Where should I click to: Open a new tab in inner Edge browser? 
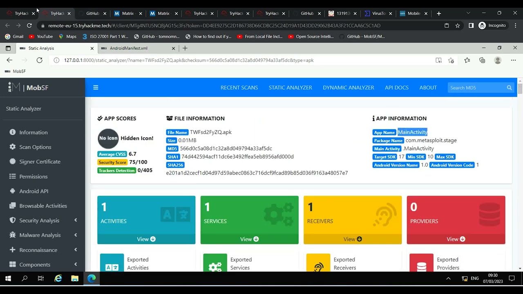[x=185, y=48]
